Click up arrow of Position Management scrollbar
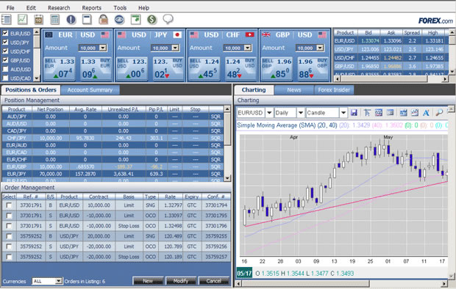This screenshot has height=289, width=456. 227,109
